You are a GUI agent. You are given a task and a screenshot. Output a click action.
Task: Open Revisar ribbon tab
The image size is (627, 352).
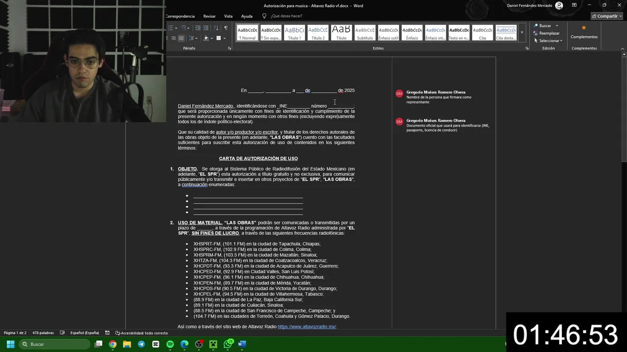click(x=209, y=16)
